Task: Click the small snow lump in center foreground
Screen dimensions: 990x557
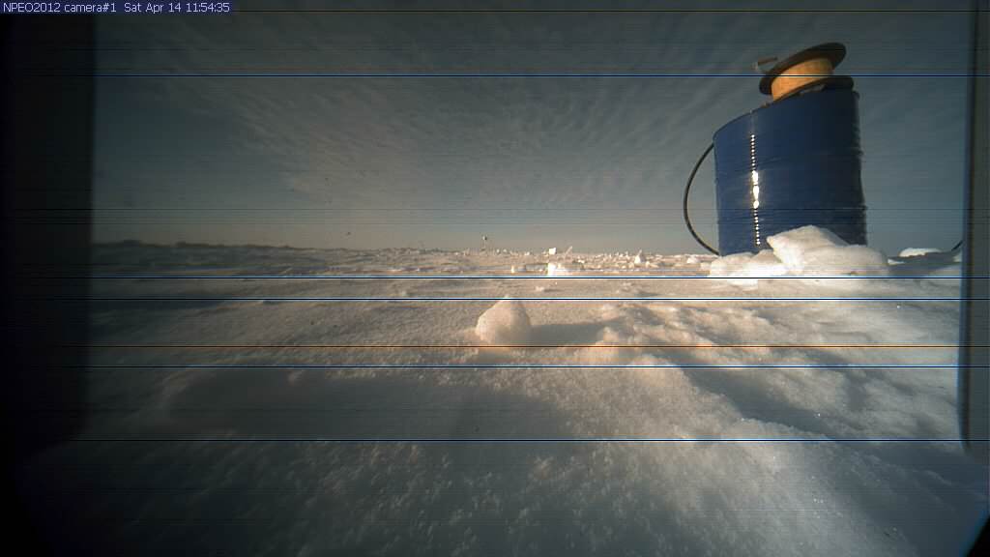Action: click(x=504, y=321)
